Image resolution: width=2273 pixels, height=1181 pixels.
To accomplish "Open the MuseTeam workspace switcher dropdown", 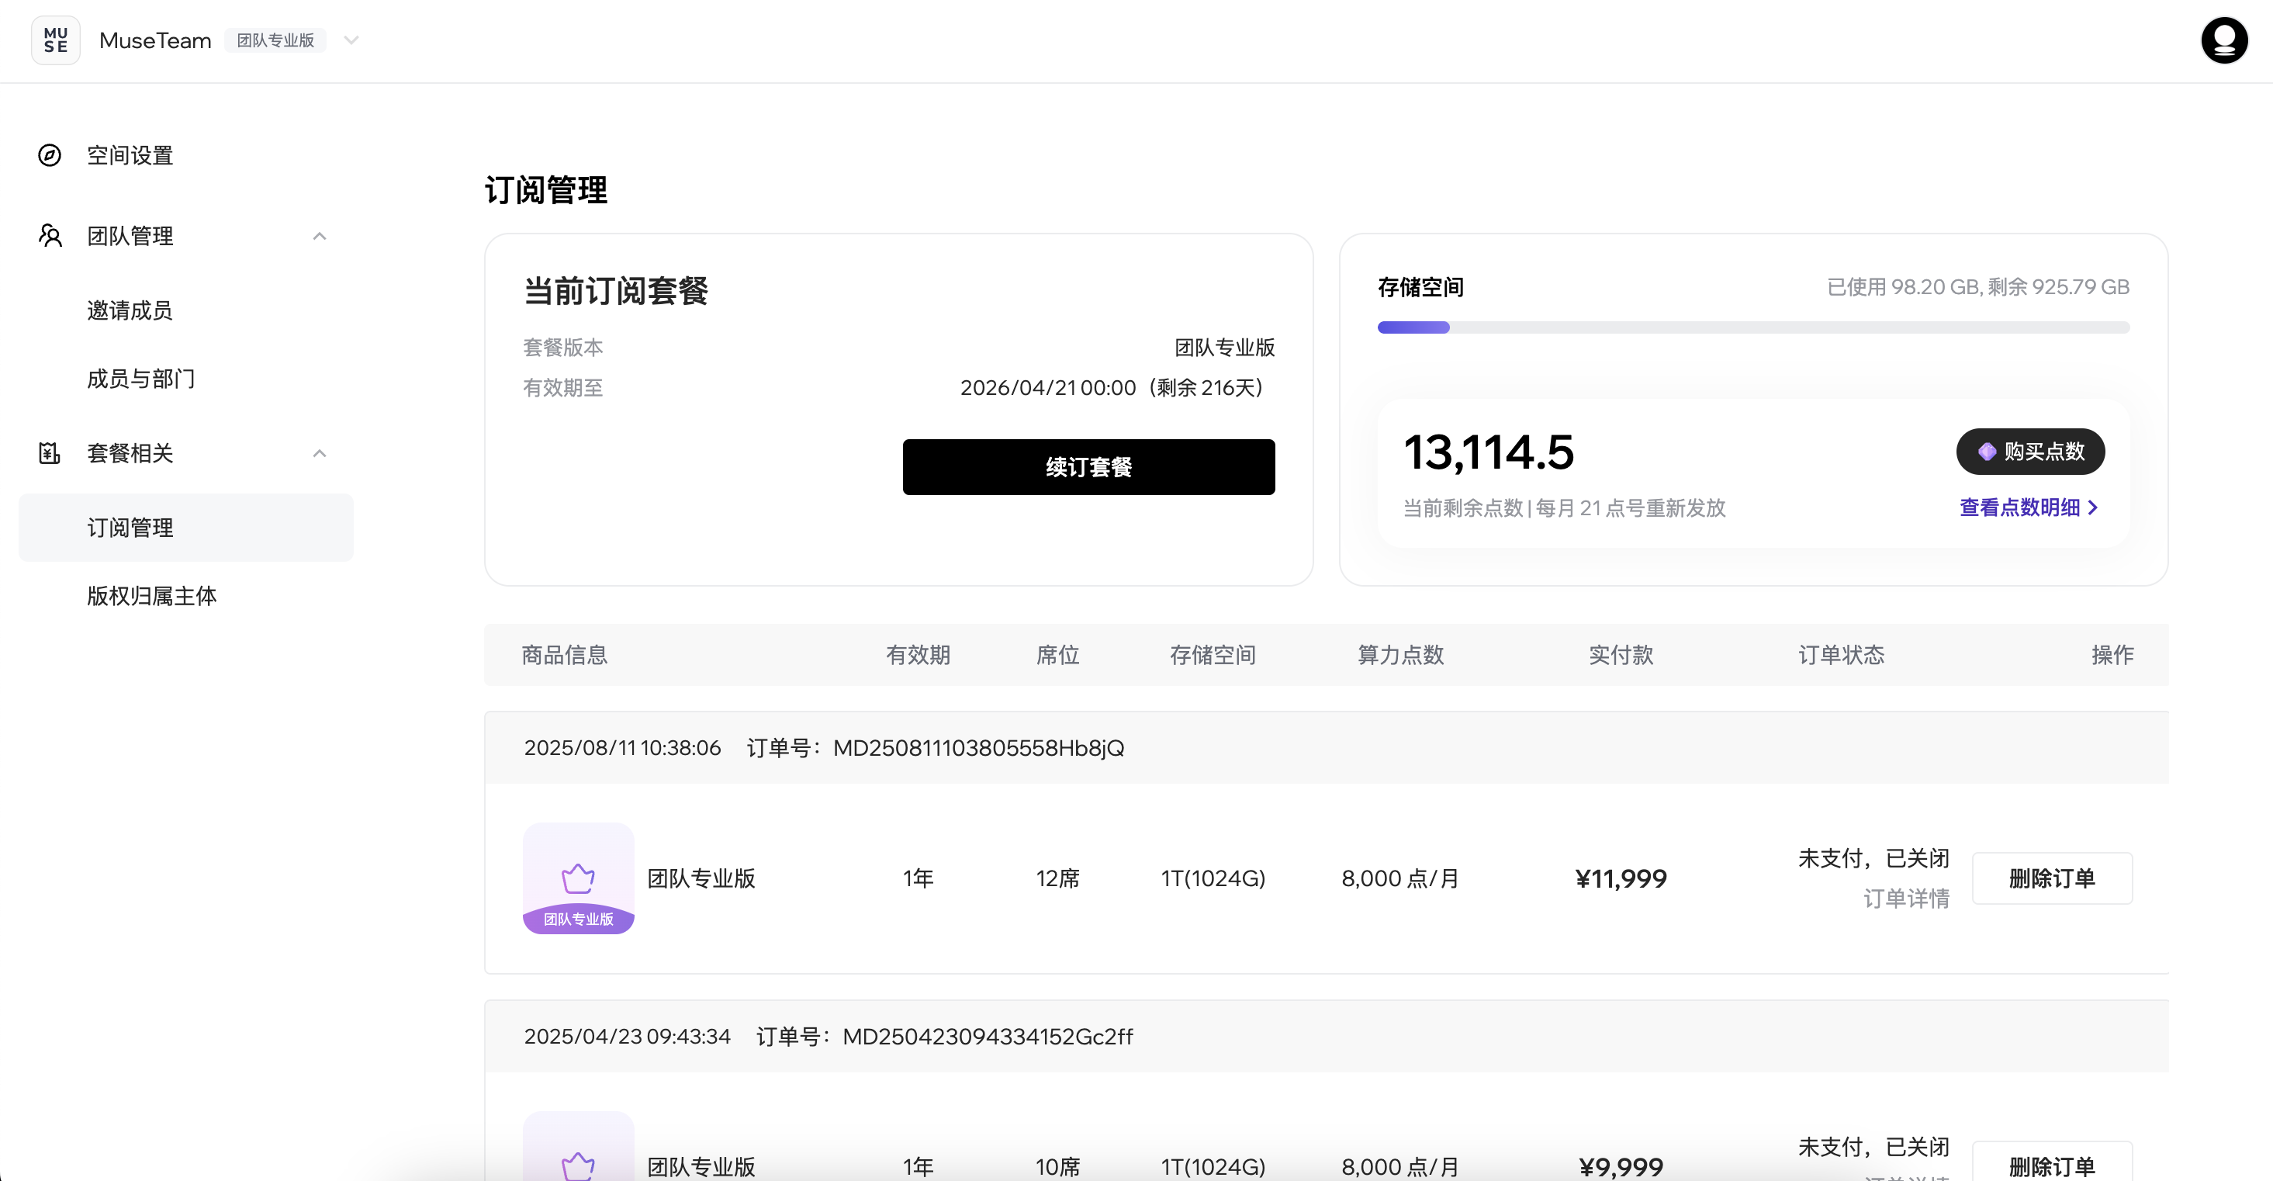I will (351, 40).
